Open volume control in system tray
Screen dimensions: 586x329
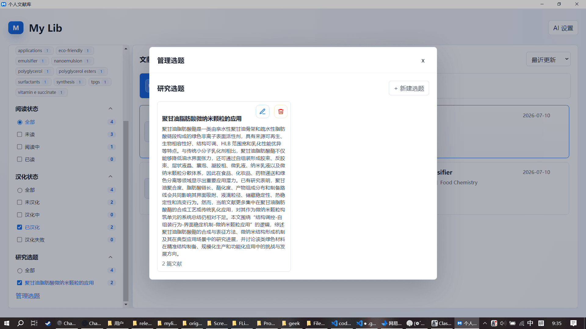[503, 323]
